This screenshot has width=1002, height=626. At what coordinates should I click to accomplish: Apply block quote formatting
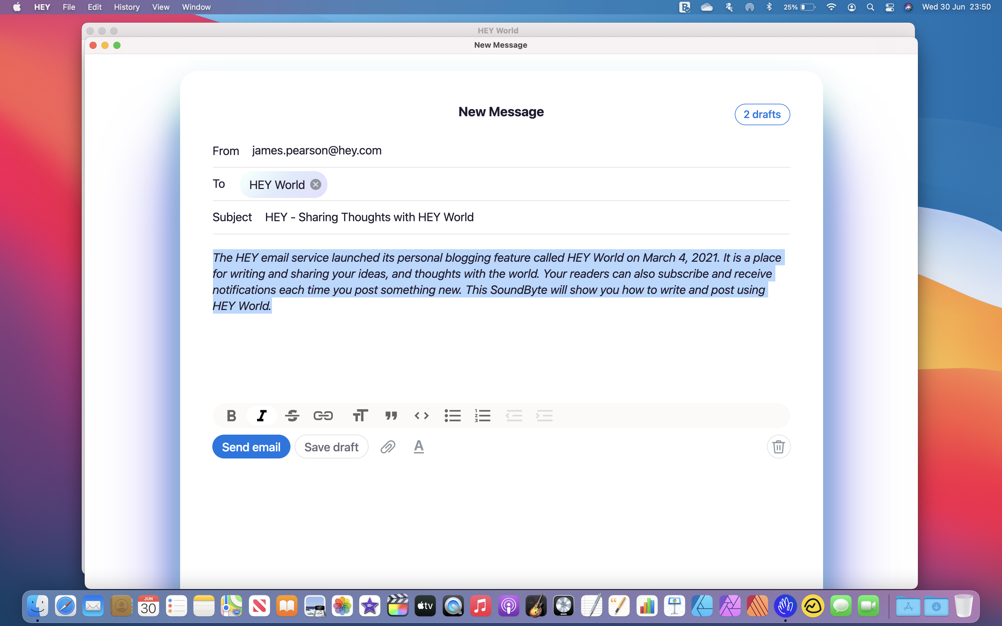391,415
